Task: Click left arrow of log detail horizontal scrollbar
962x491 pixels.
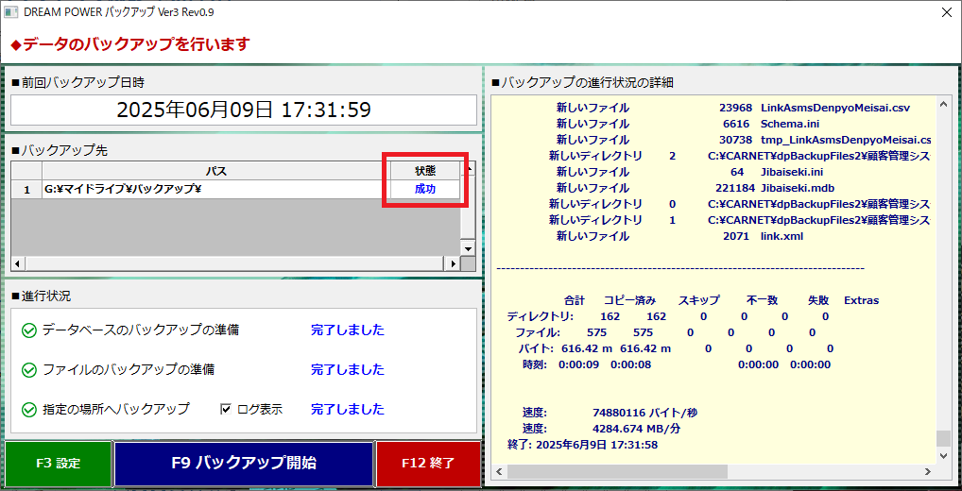Action: 500,471
